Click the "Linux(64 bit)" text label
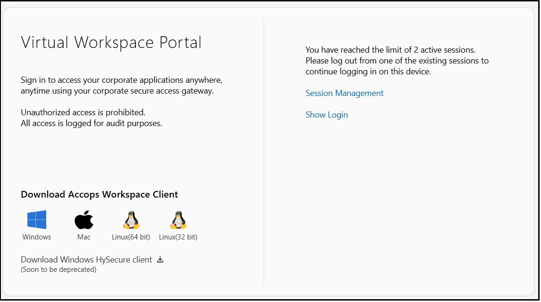Screen dimensions: 541x302 131,237
